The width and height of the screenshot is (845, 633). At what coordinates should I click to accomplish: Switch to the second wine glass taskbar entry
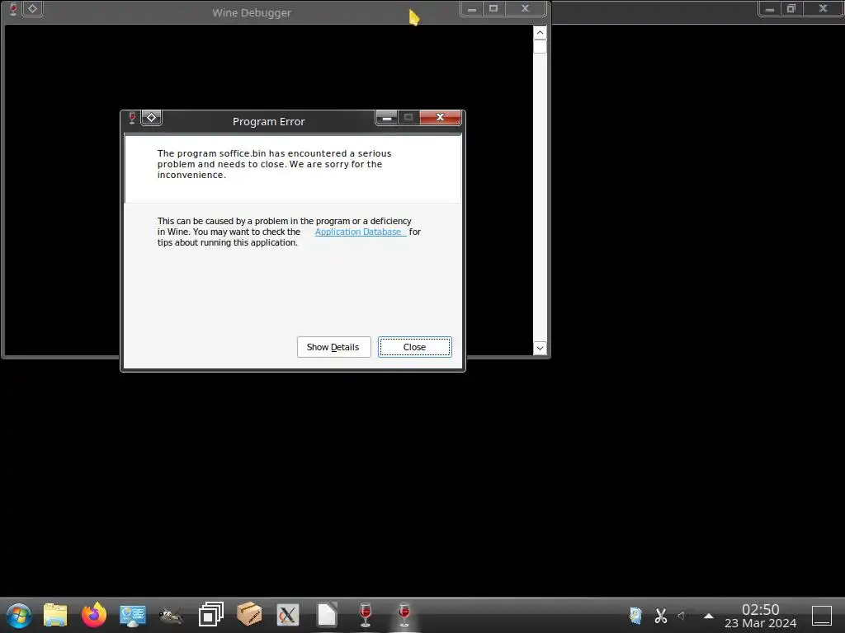404,615
